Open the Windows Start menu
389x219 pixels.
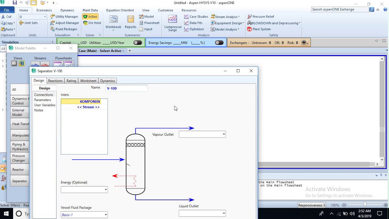pyautogui.click(x=6, y=214)
